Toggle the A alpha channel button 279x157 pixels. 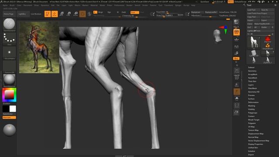pyautogui.click(x=95, y=12)
